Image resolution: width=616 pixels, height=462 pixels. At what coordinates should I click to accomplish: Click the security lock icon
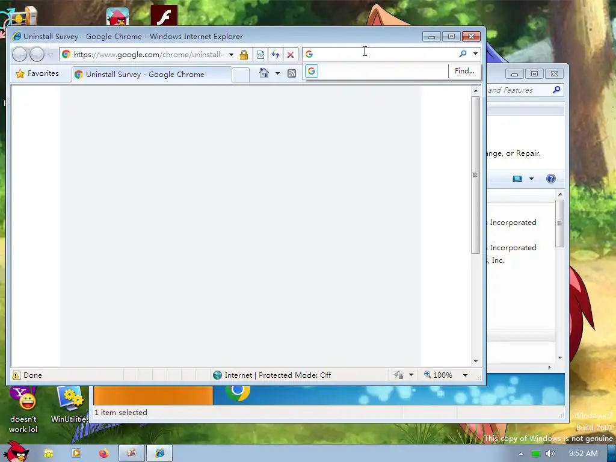(x=244, y=55)
